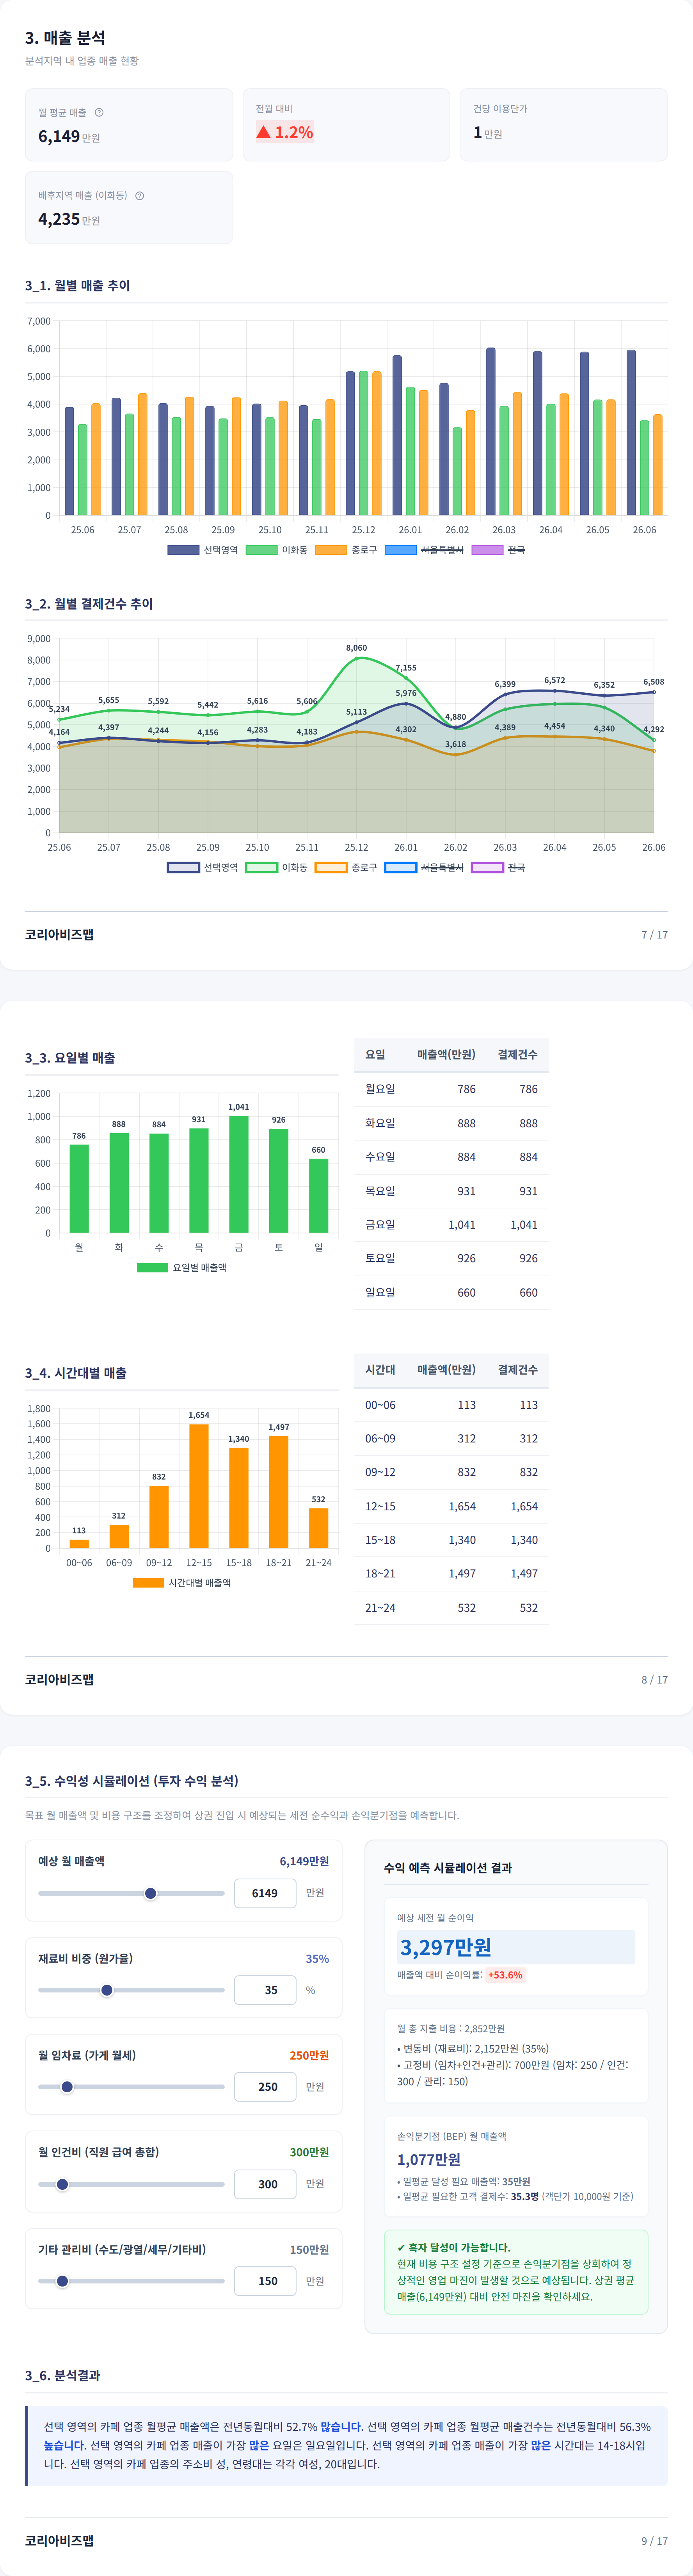Viewport: 693px width, 2576px height.
Task: Click the 원가율 input showing 35
Action: point(265,1990)
